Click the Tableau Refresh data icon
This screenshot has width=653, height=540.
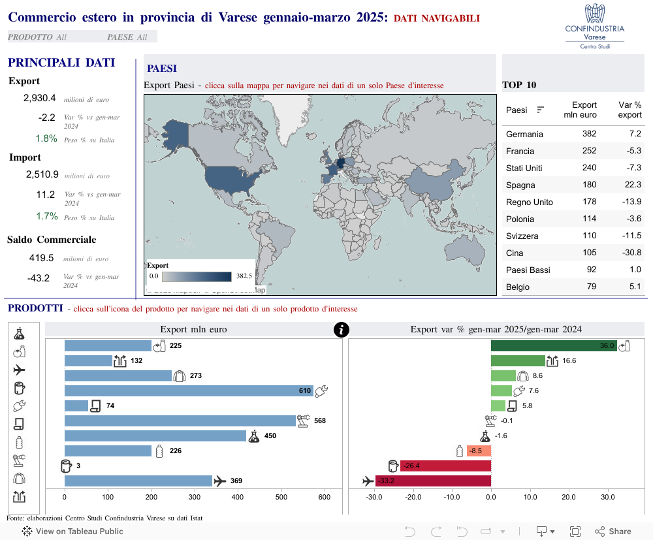point(486,532)
